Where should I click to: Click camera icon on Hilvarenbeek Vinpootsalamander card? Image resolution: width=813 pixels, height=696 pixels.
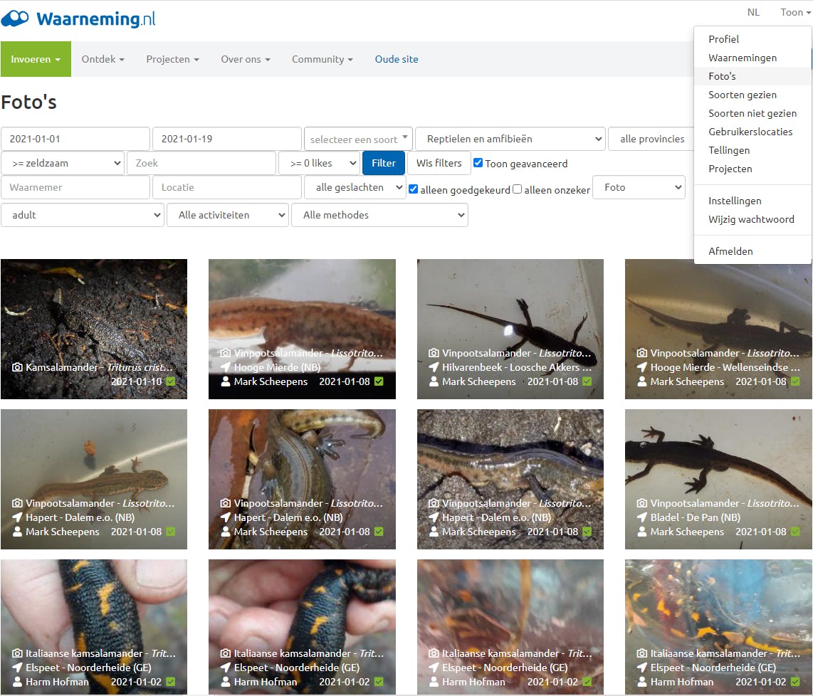[434, 354]
